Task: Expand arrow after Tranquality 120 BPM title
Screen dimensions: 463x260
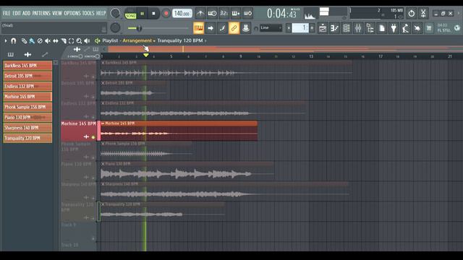Action: coord(205,40)
